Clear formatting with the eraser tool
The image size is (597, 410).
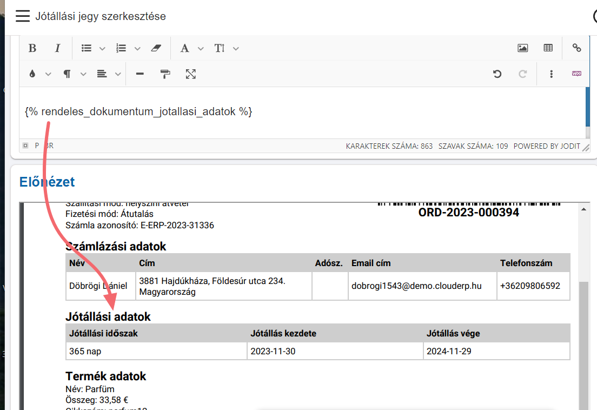[156, 48]
